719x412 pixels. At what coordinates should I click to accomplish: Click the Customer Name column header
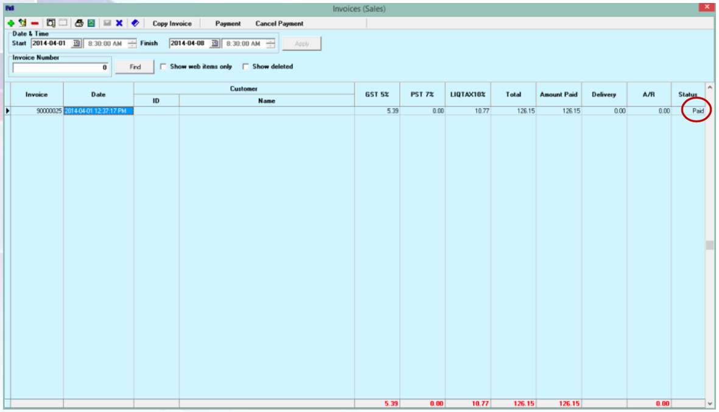tap(267, 101)
